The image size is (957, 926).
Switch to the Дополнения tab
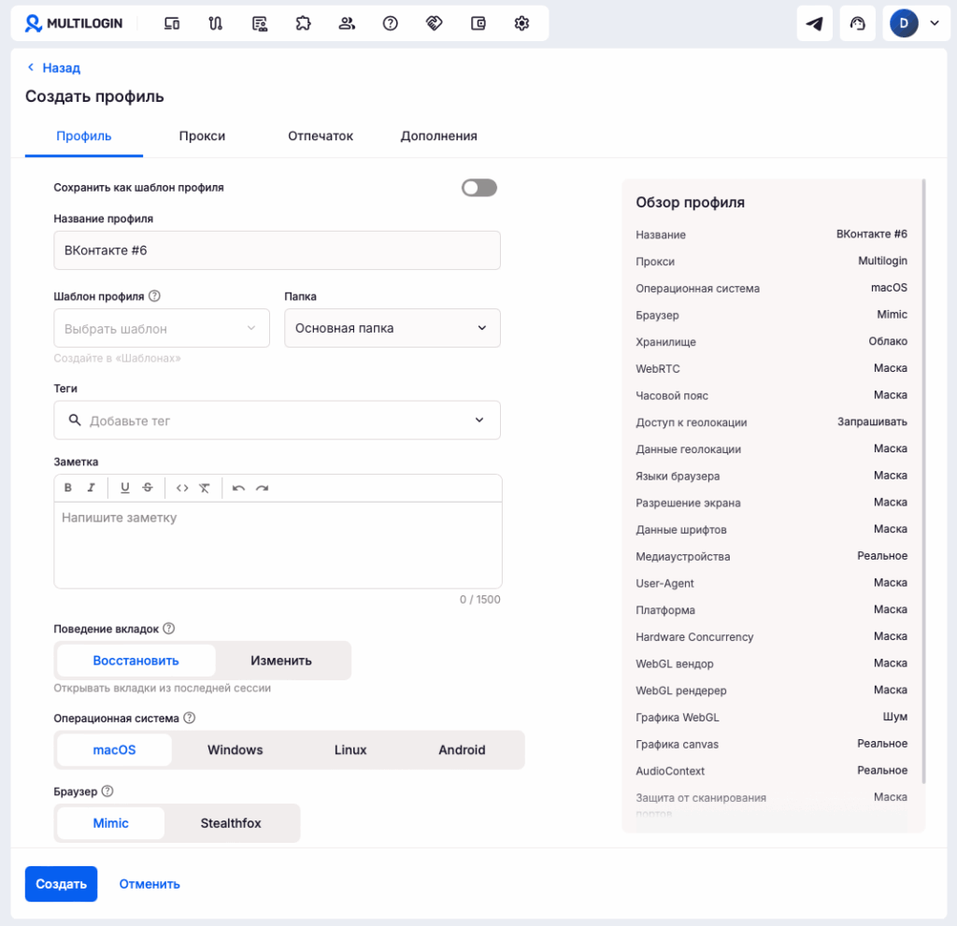pyautogui.click(x=439, y=136)
